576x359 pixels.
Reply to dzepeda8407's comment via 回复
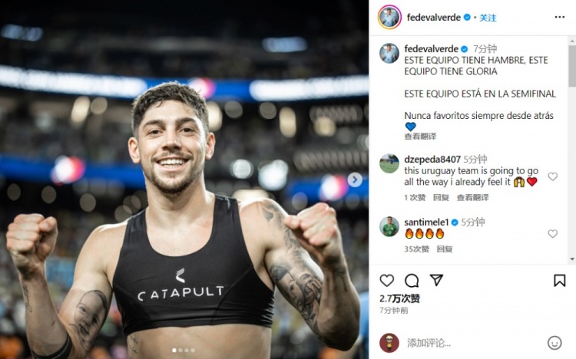[x=441, y=197]
